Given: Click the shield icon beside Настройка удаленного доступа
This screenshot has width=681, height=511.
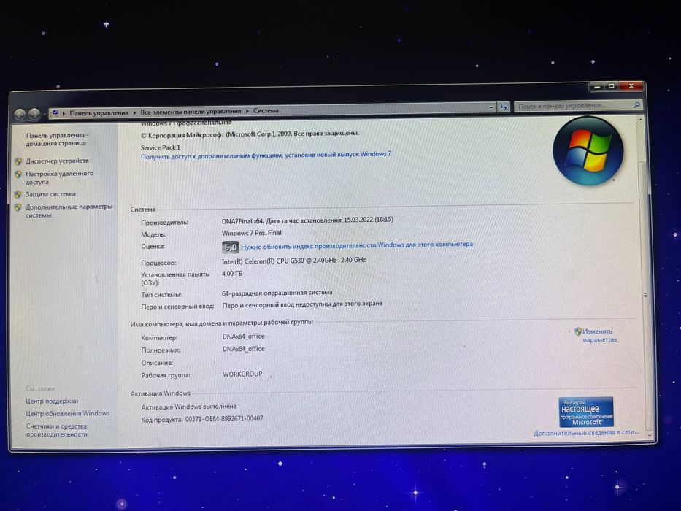Looking at the screenshot, I should [x=18, y=174].
